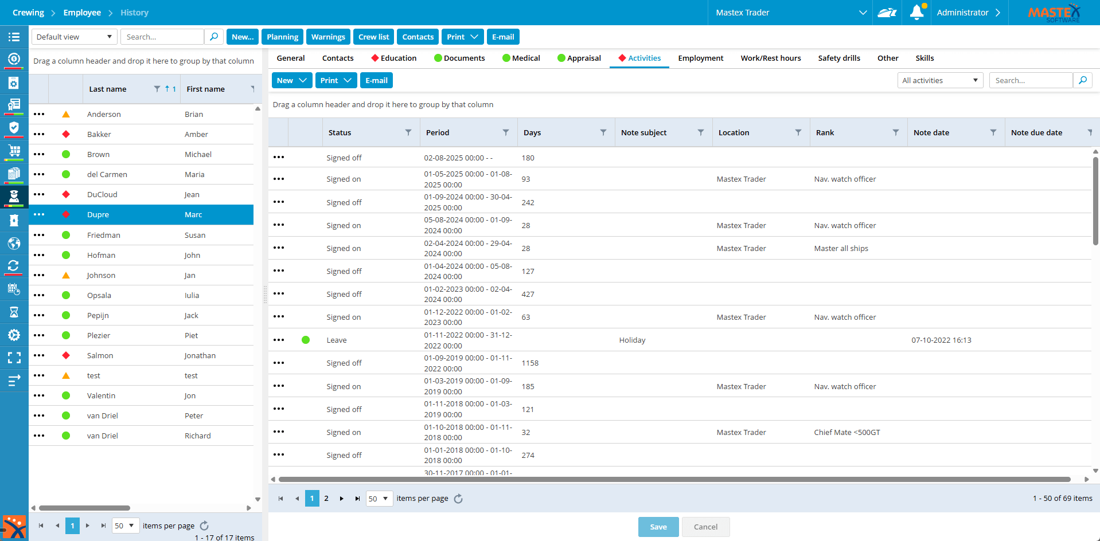The width and height of the screenshot is (1100, 541).
Task: Expand the Mastex Trader vessel selector
Action: click(863, 13)
